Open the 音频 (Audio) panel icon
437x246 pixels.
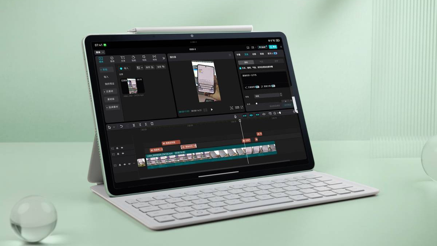(112, 59)
